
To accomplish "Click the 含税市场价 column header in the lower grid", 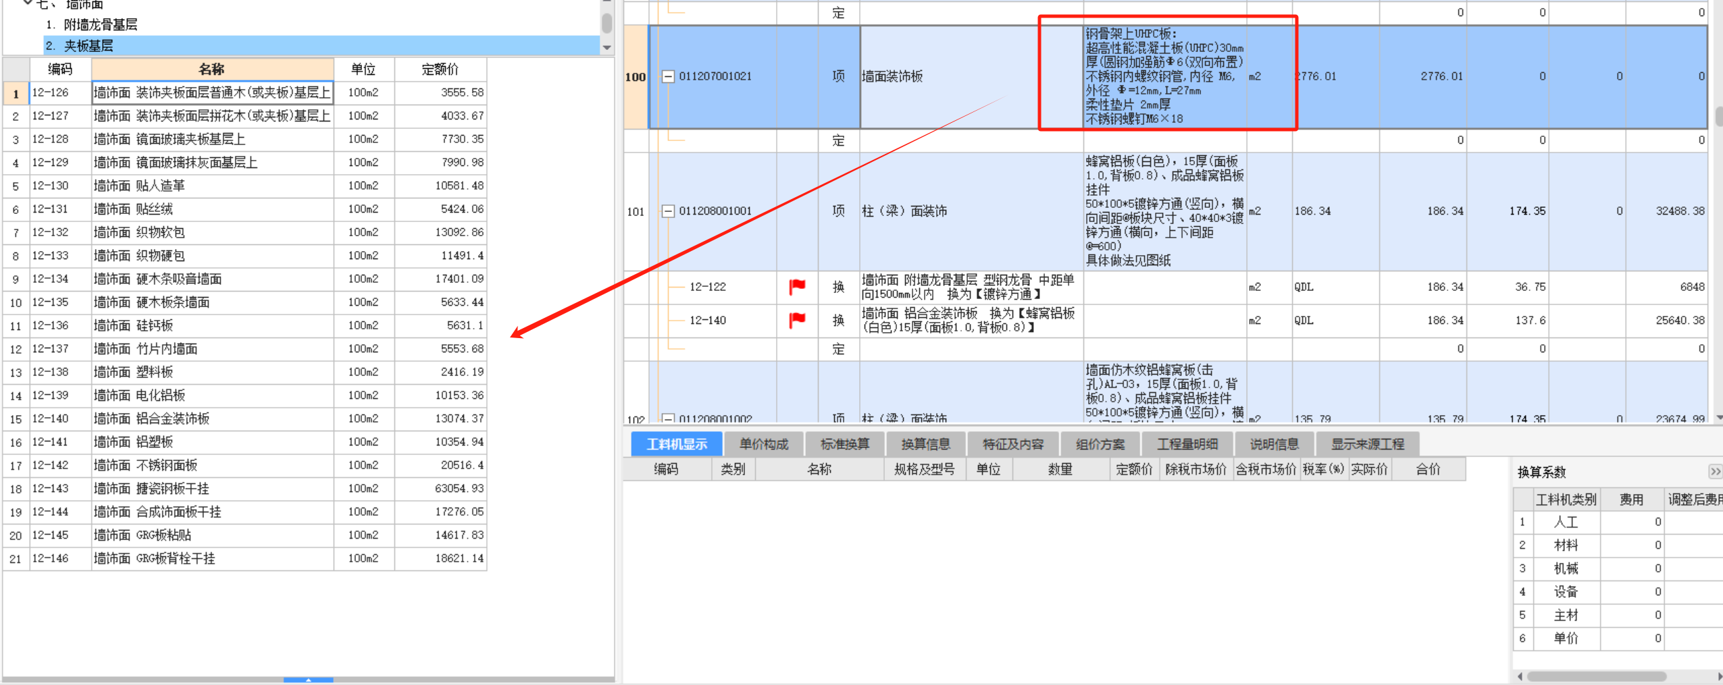I will click(1266, 469).
